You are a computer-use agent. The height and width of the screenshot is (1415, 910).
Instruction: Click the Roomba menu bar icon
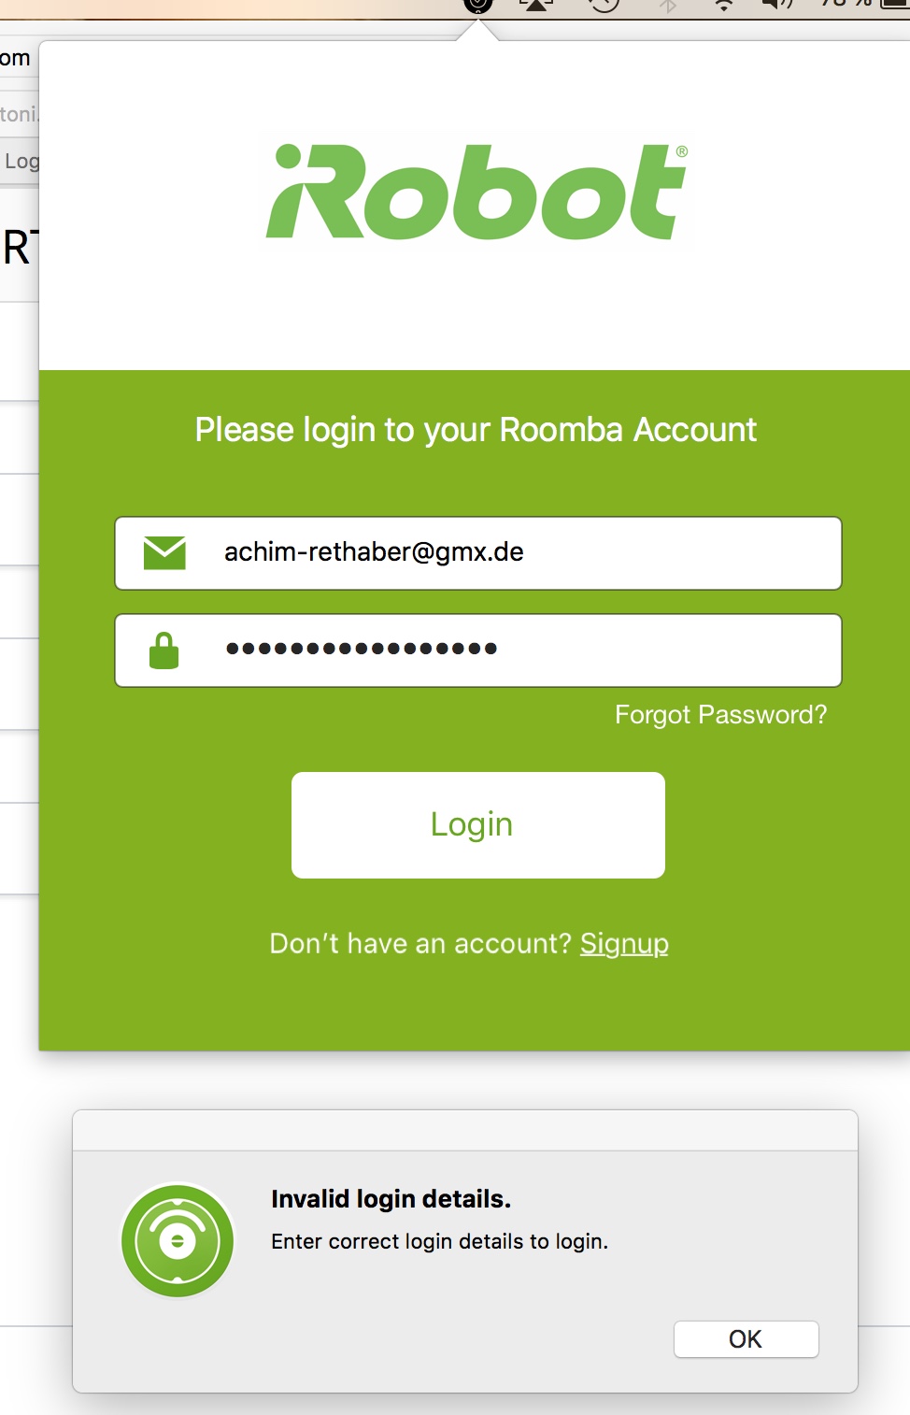[x=477, y=4]
